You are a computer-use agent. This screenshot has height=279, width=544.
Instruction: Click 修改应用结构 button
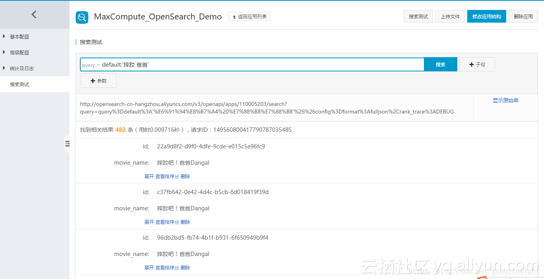(487, 16)
